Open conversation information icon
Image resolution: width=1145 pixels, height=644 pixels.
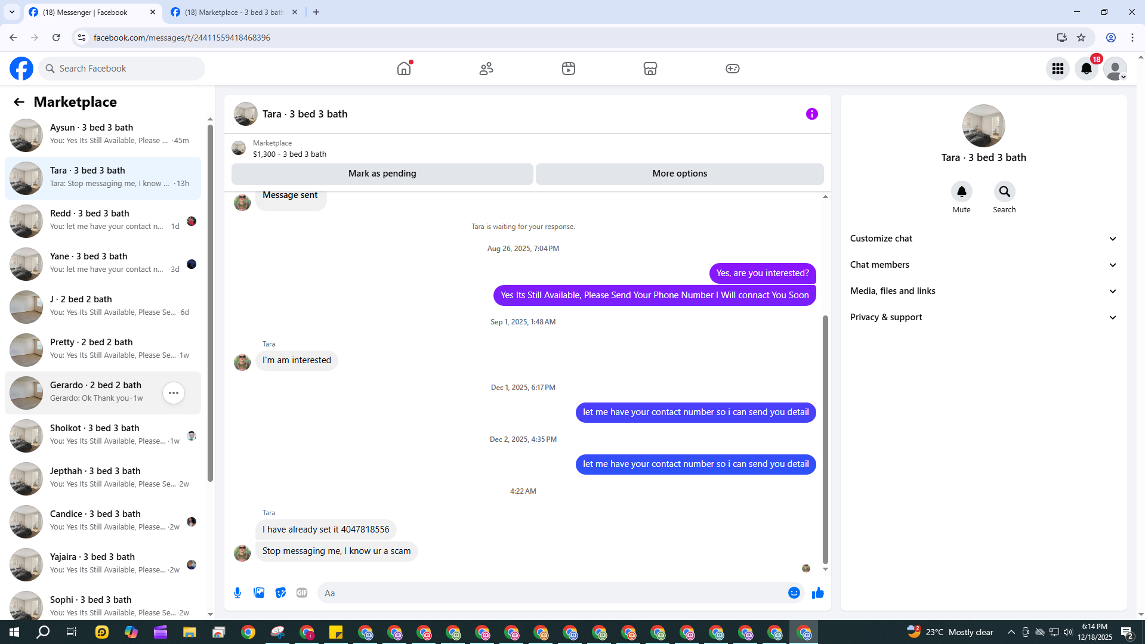pyautogui.click(x=812, y=114)
